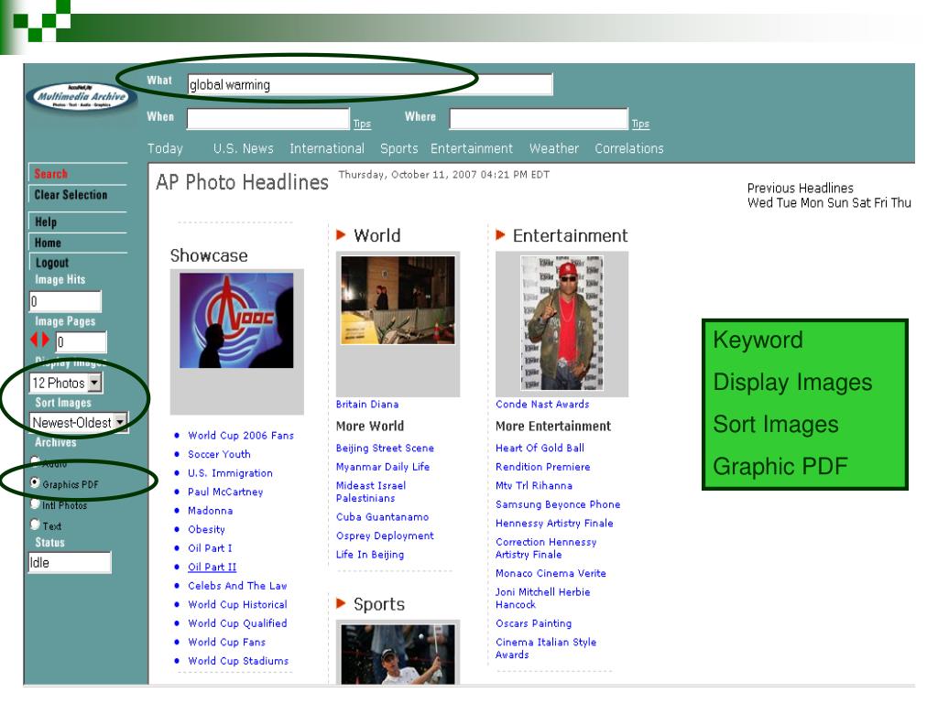This screenshot has height=703, width=938.
Task: Click the When input field
Action: tap(268, 119)
